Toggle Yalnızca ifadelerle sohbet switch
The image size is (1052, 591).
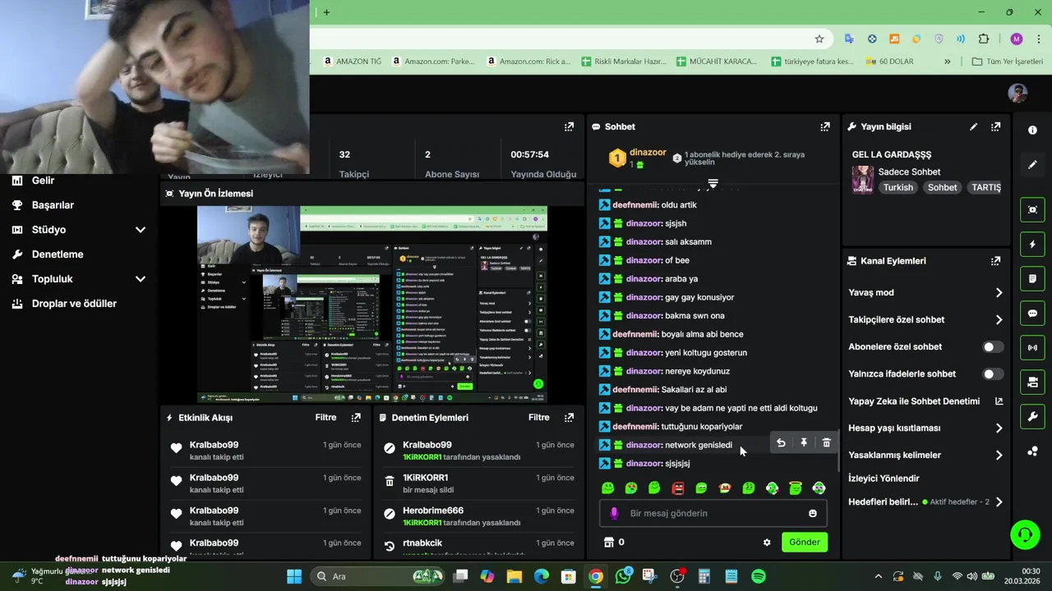[993, 374]
